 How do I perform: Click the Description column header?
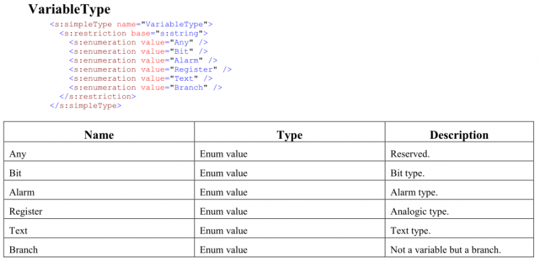click(459, 135)
